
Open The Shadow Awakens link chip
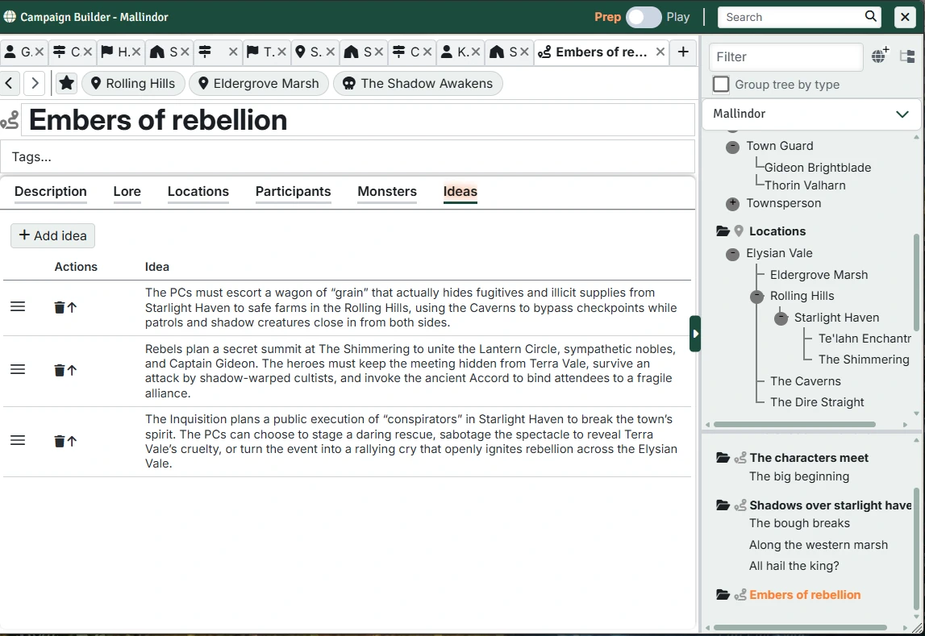(x=418, y=83)
